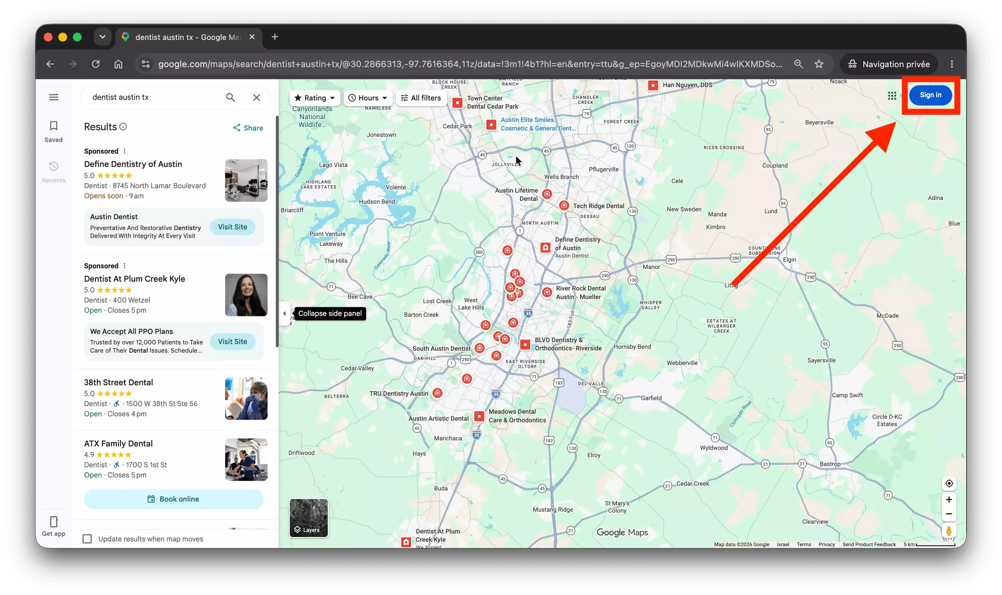This screenshot has height=595, width=1002.
Task: Visit Site for We Accept All PPO Plans
Action: click(232, 342)
